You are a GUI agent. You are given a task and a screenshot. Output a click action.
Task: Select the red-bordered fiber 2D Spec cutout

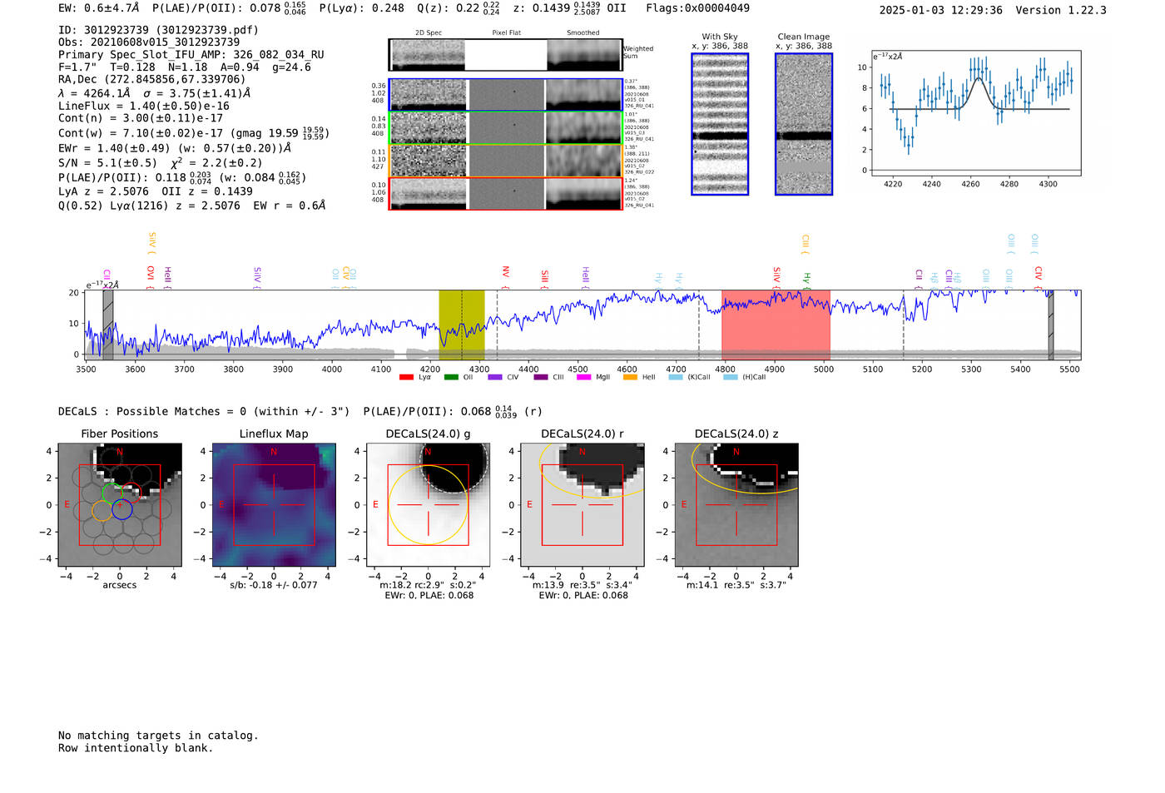click(x=428, y=193)
